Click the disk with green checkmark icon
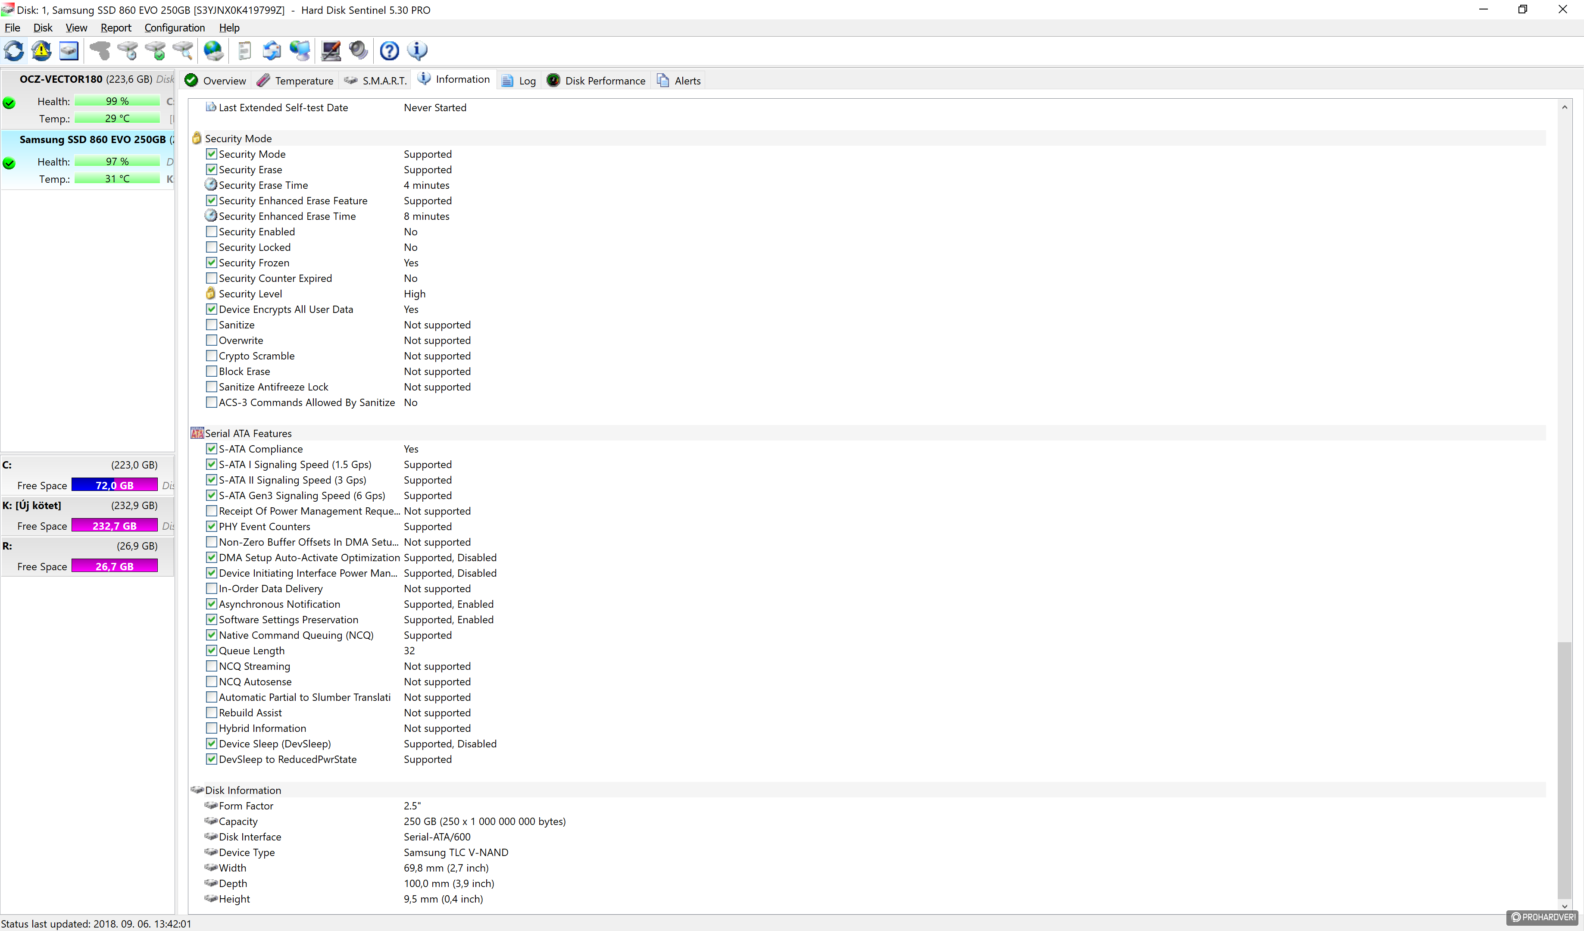The image size is (1584, 931). pos(155,50)
